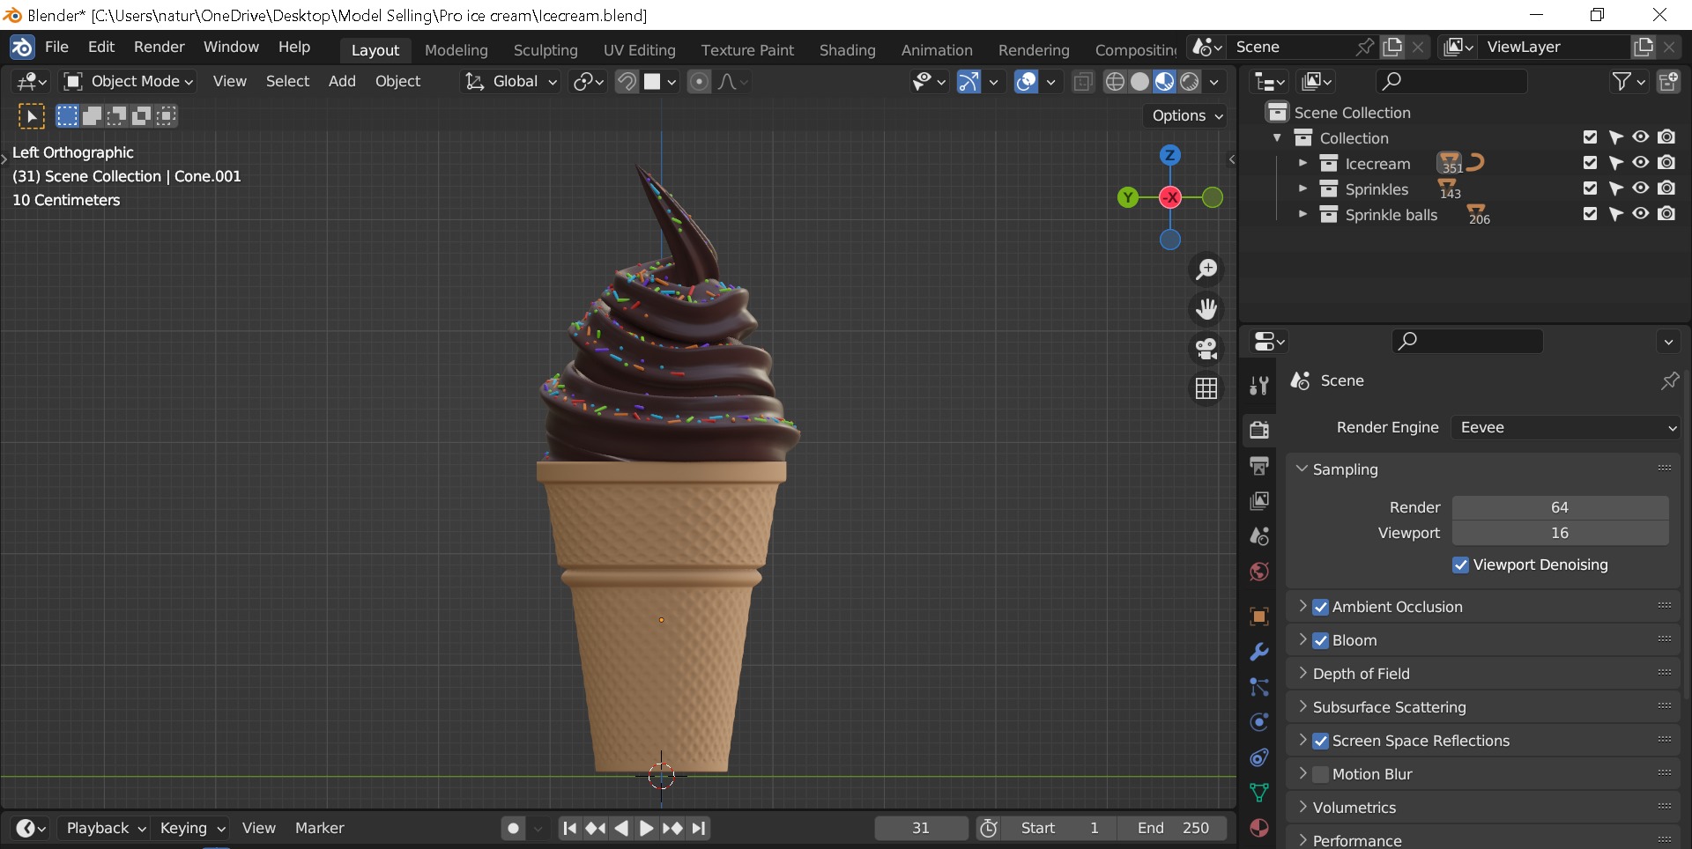Open the Physics properties tab
This screenshot has width=1692, height=849.
pyautogui.click(x=1259, y=722)
